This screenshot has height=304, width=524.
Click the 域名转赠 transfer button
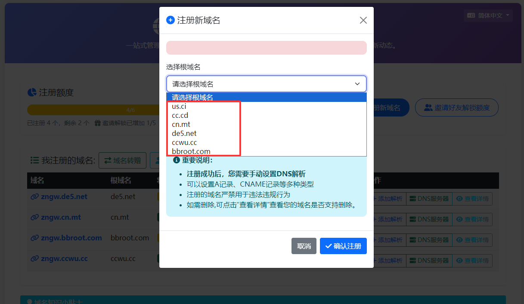click(x=122, y=161)
